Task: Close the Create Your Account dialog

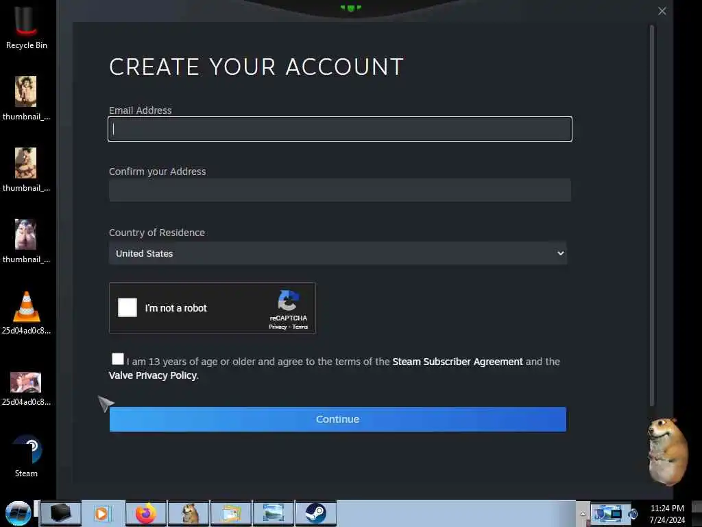Action: tap(662, 11)
